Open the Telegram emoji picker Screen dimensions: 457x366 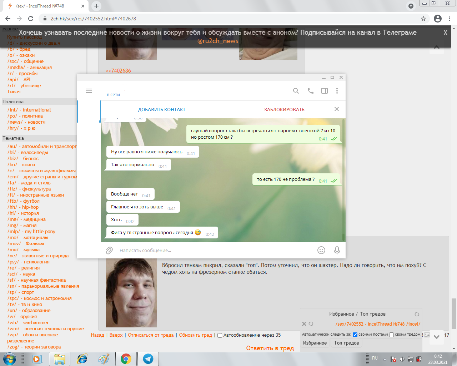(x=321, y=250)
